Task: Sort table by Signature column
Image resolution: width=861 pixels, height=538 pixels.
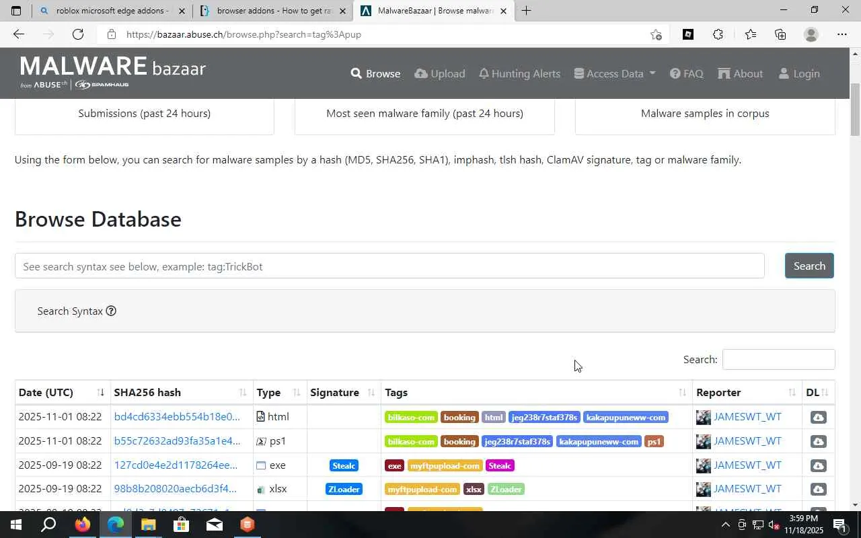Action: pyautogui.click(x=343, y=392)
